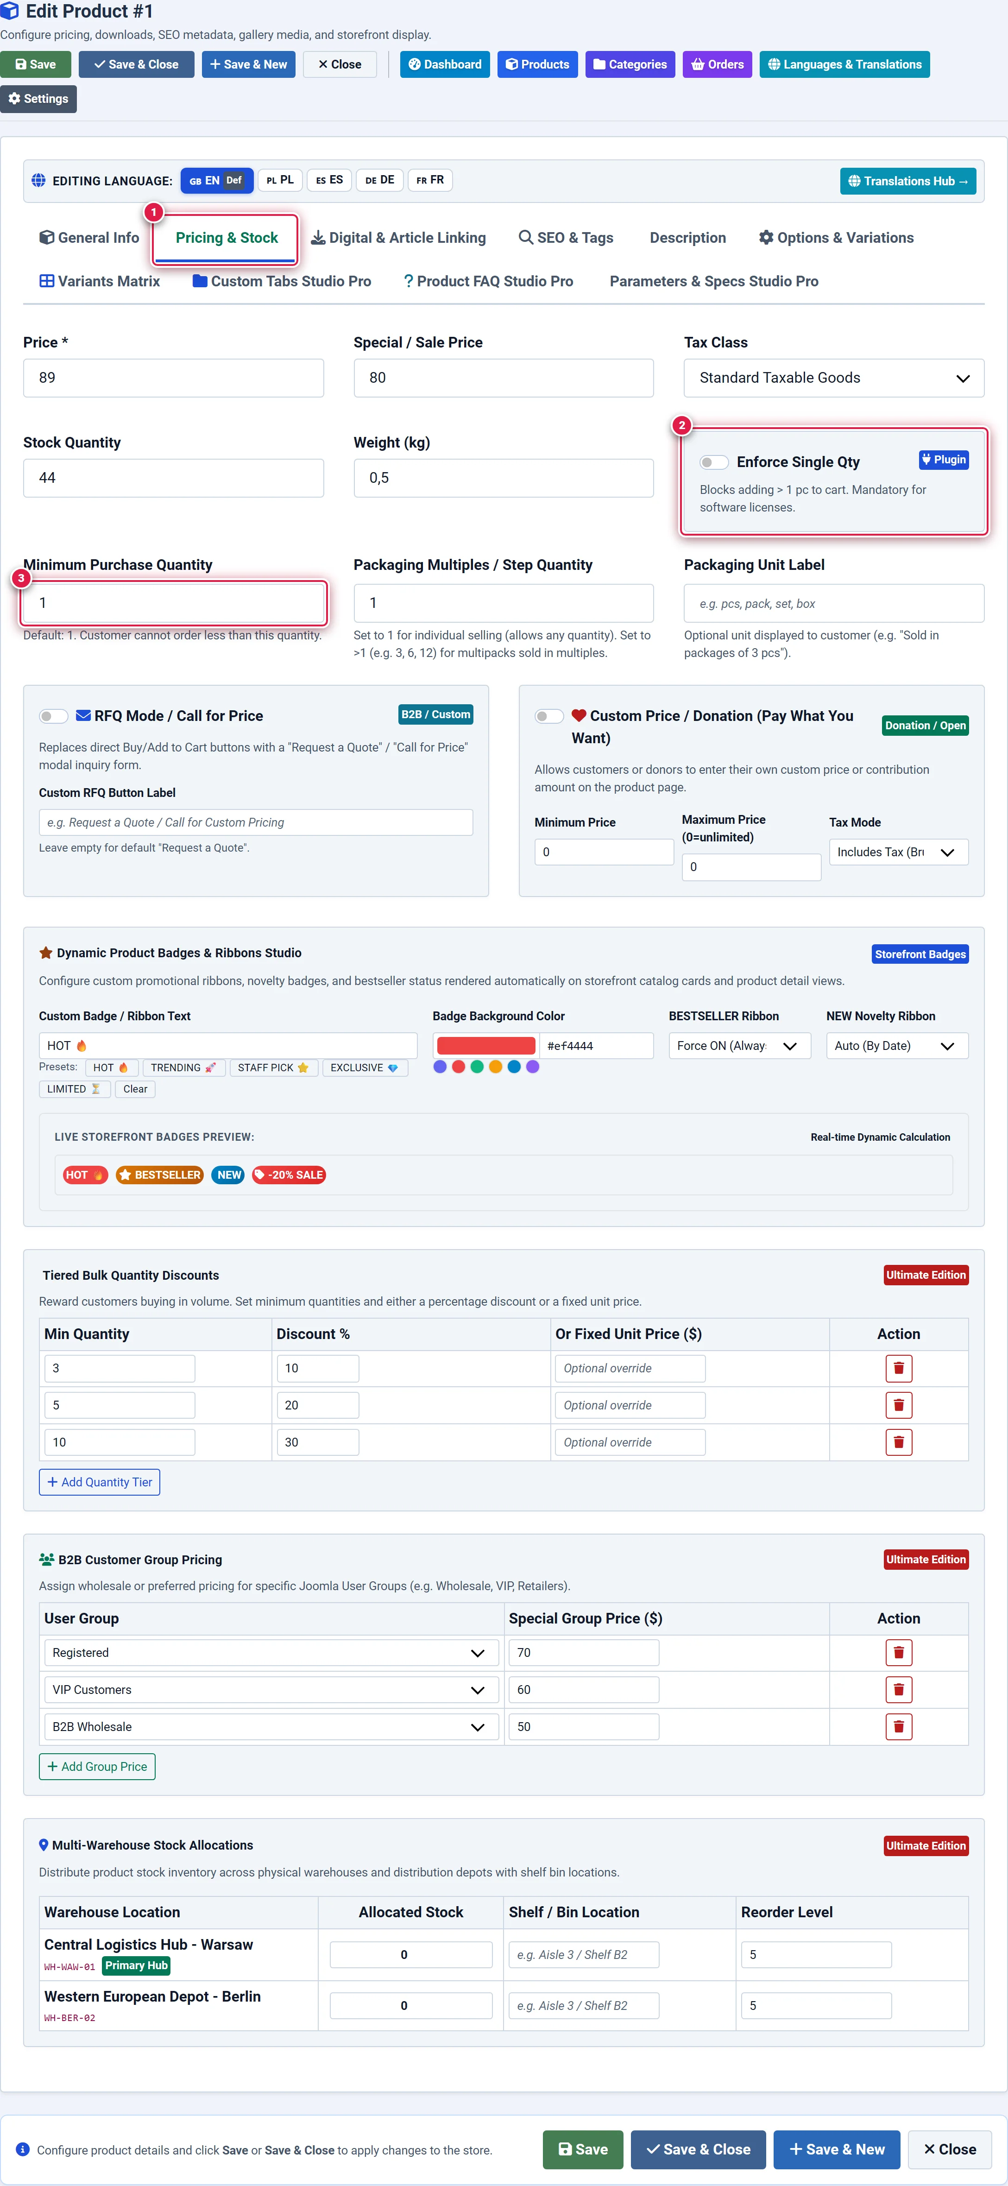This screenshot has width=1008, height=2186.
Task: Open Settings with the gear button
Action: point(38,98)
